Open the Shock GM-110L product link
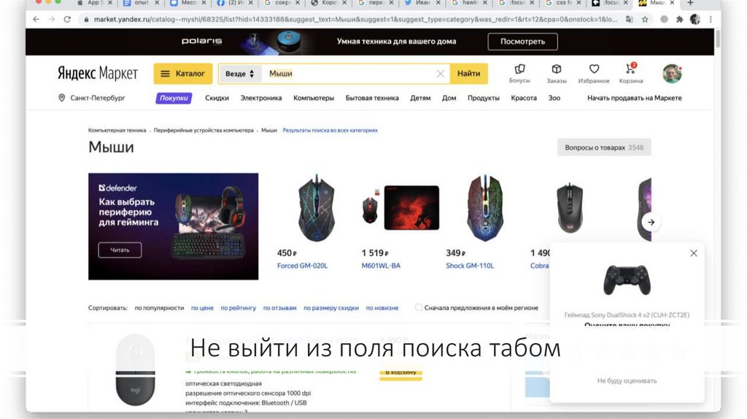Viewport: 747px width, 419px height. (x=470, y=266)
